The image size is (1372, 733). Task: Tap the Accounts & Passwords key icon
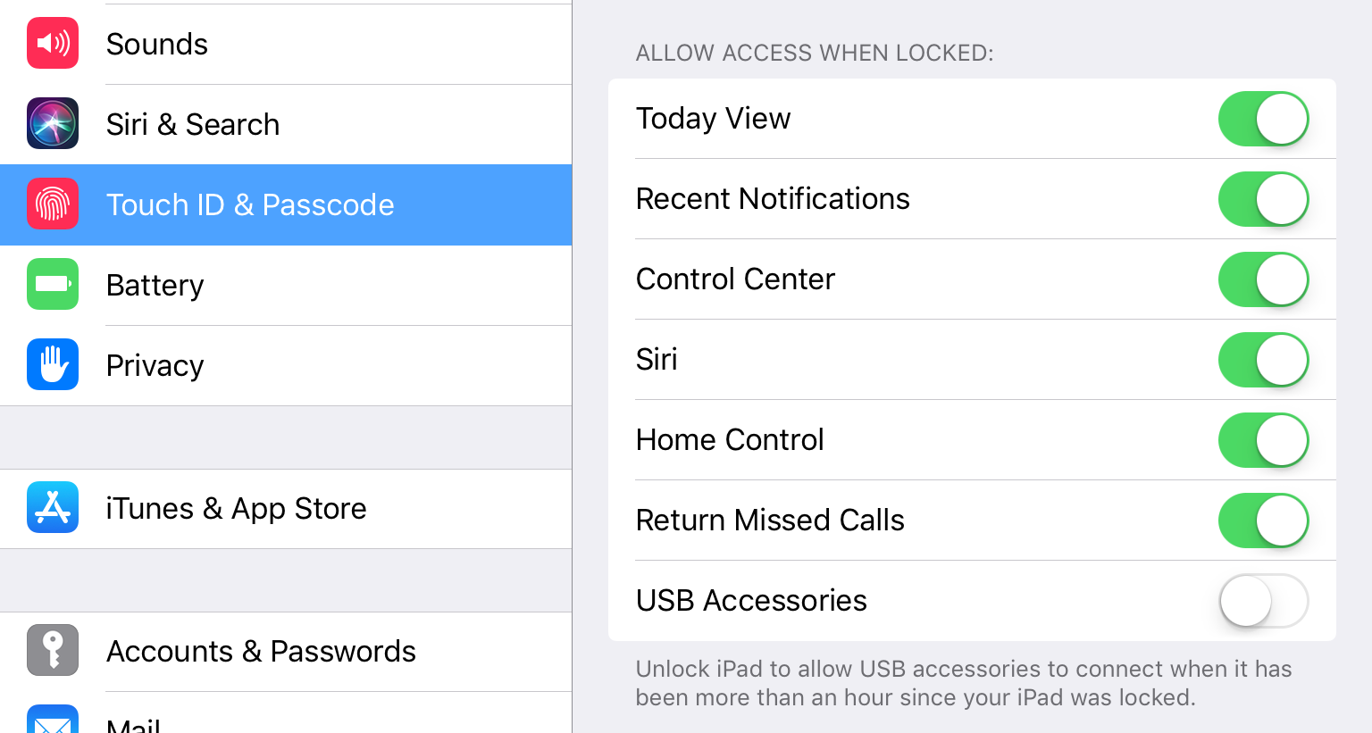click(53, 651)
